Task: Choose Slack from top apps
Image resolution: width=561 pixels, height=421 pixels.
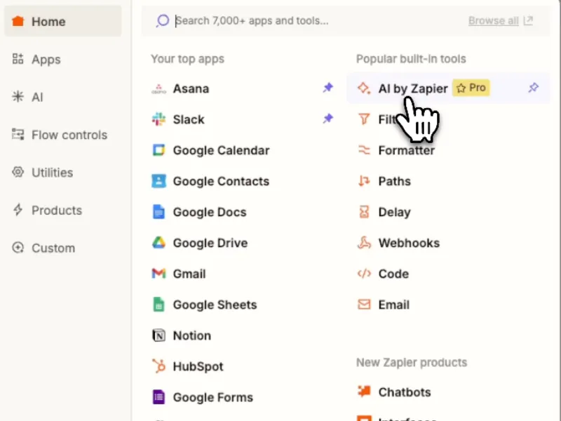Action: point(189,119)
